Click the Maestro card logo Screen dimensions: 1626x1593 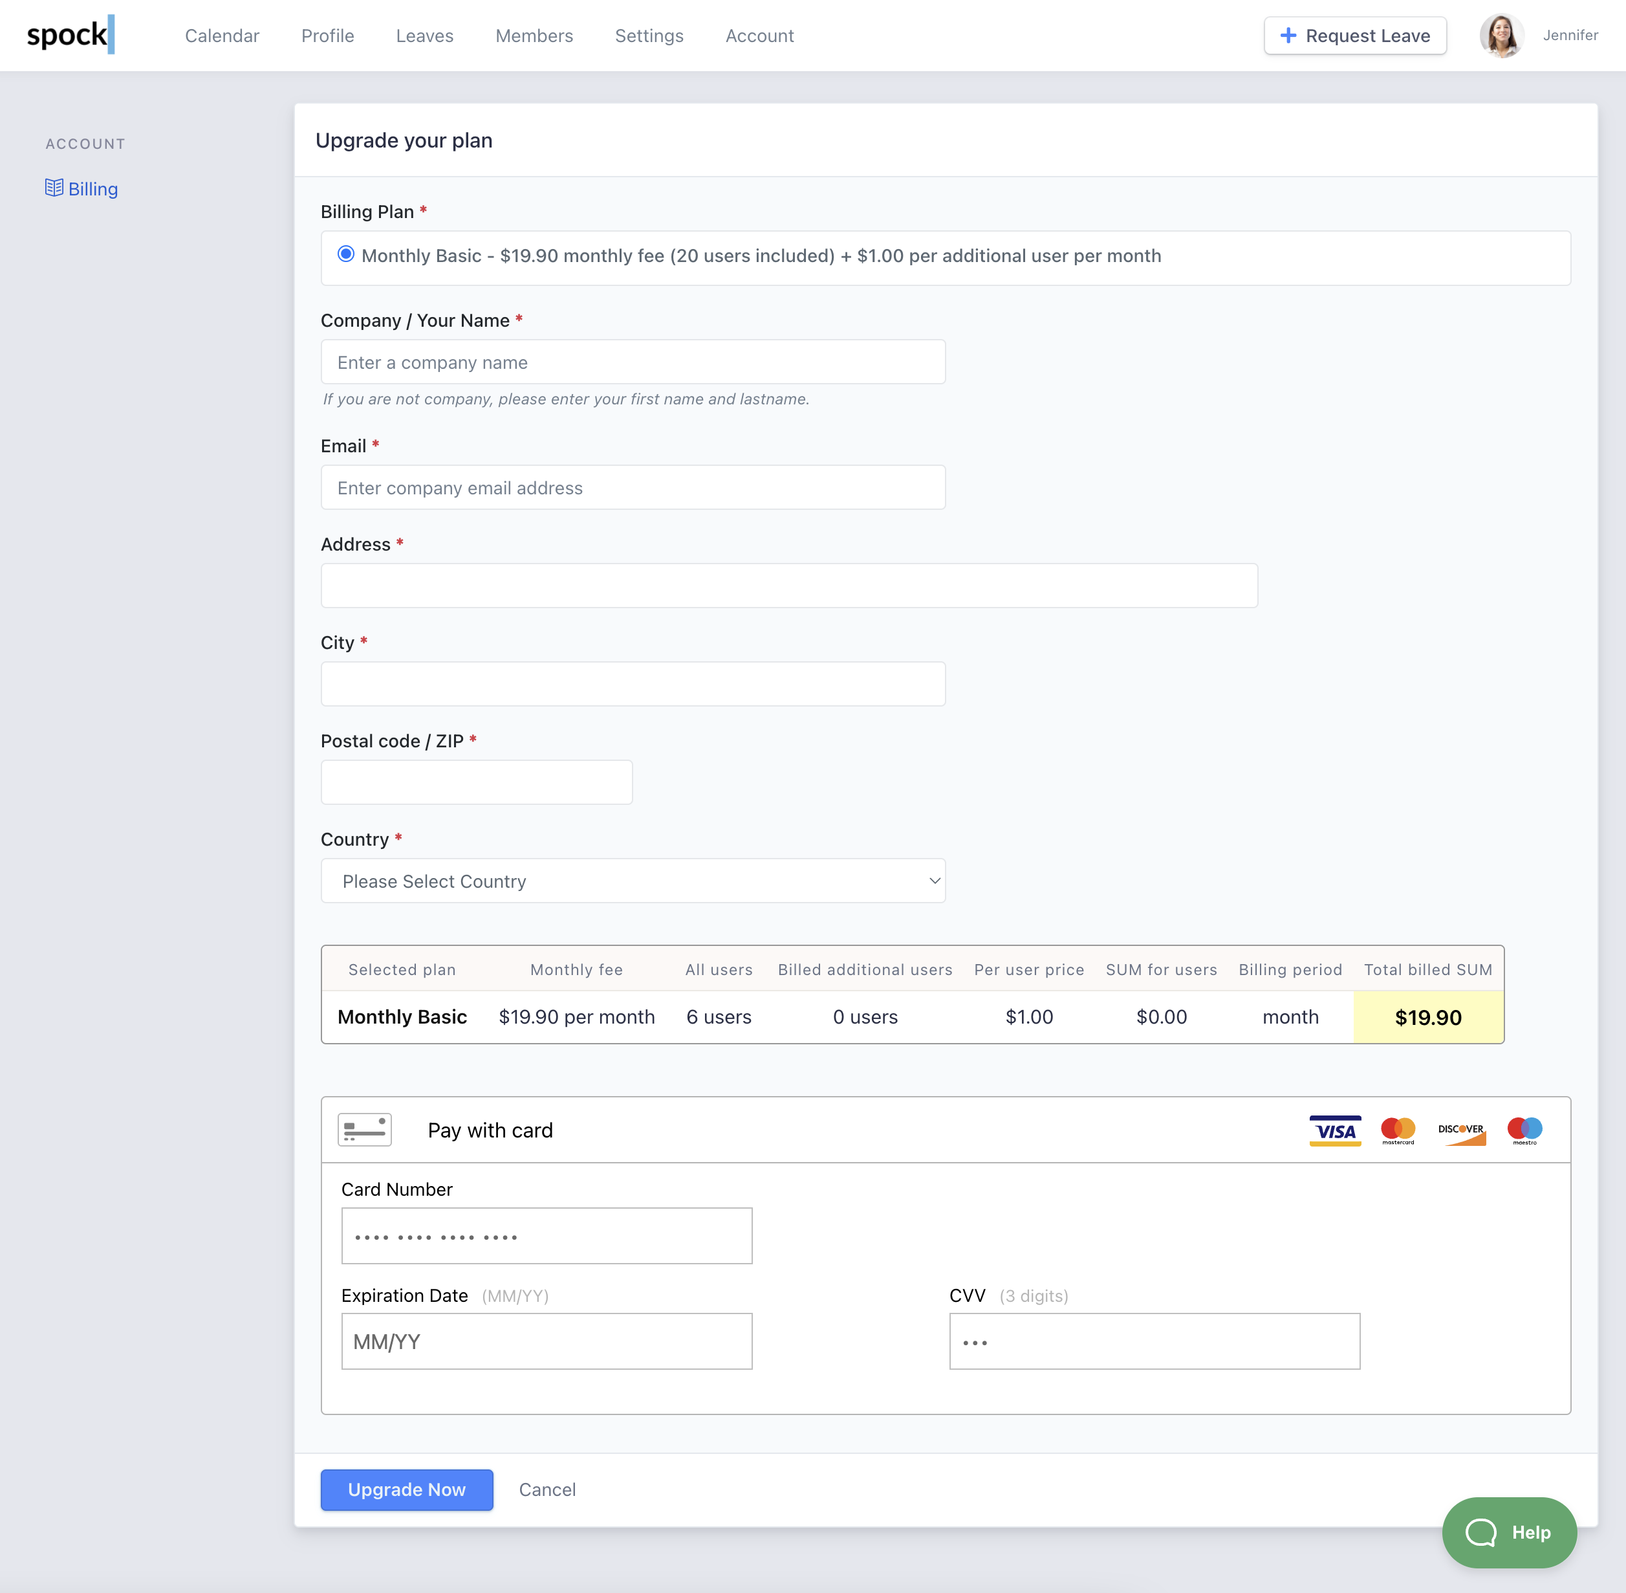[x=1524, y=1130]
